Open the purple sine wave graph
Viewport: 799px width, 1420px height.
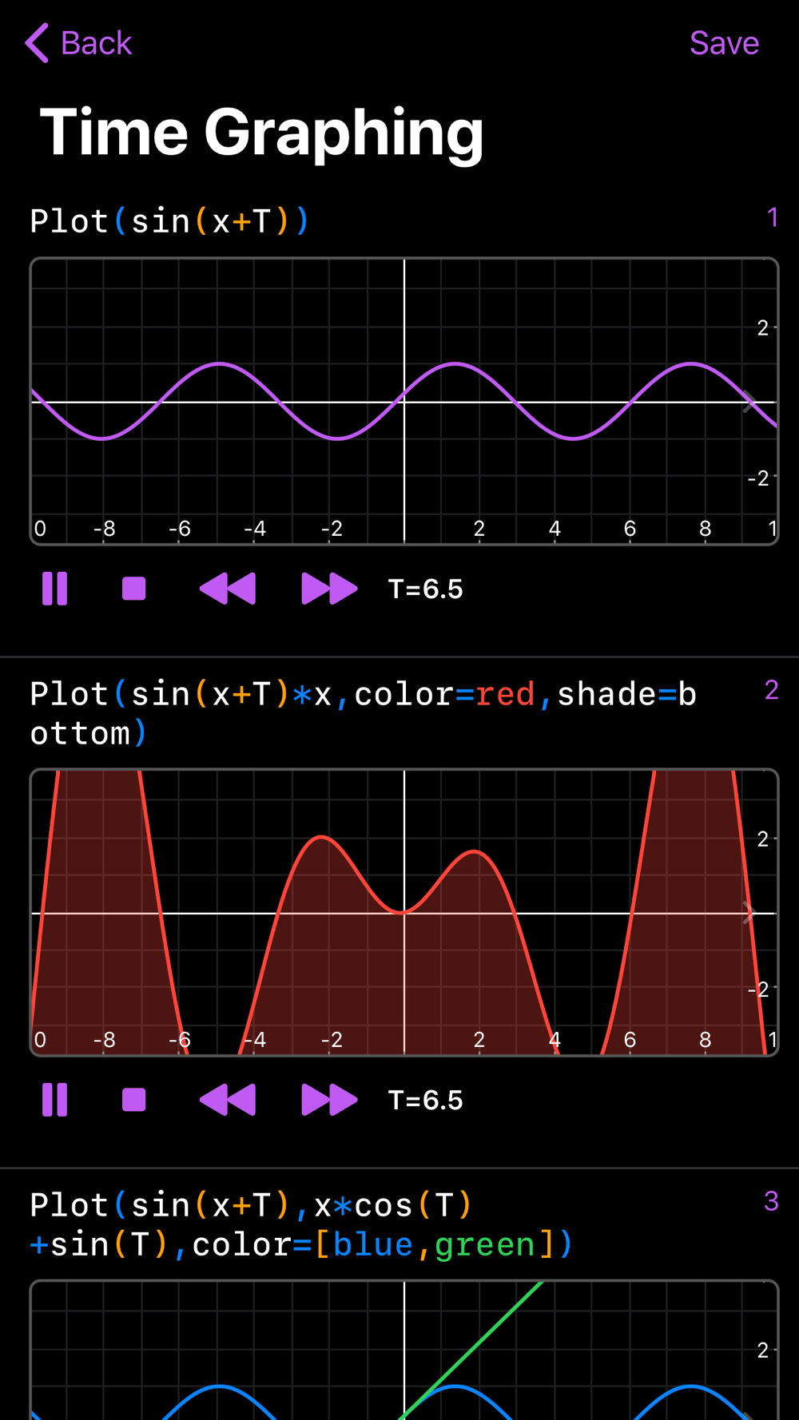click(x=404, y=401)
